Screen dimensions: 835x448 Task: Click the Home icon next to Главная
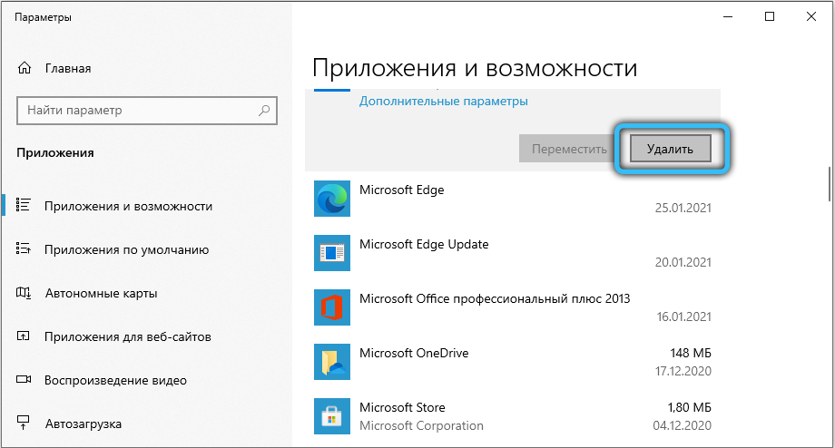click(x=25, y=68)
